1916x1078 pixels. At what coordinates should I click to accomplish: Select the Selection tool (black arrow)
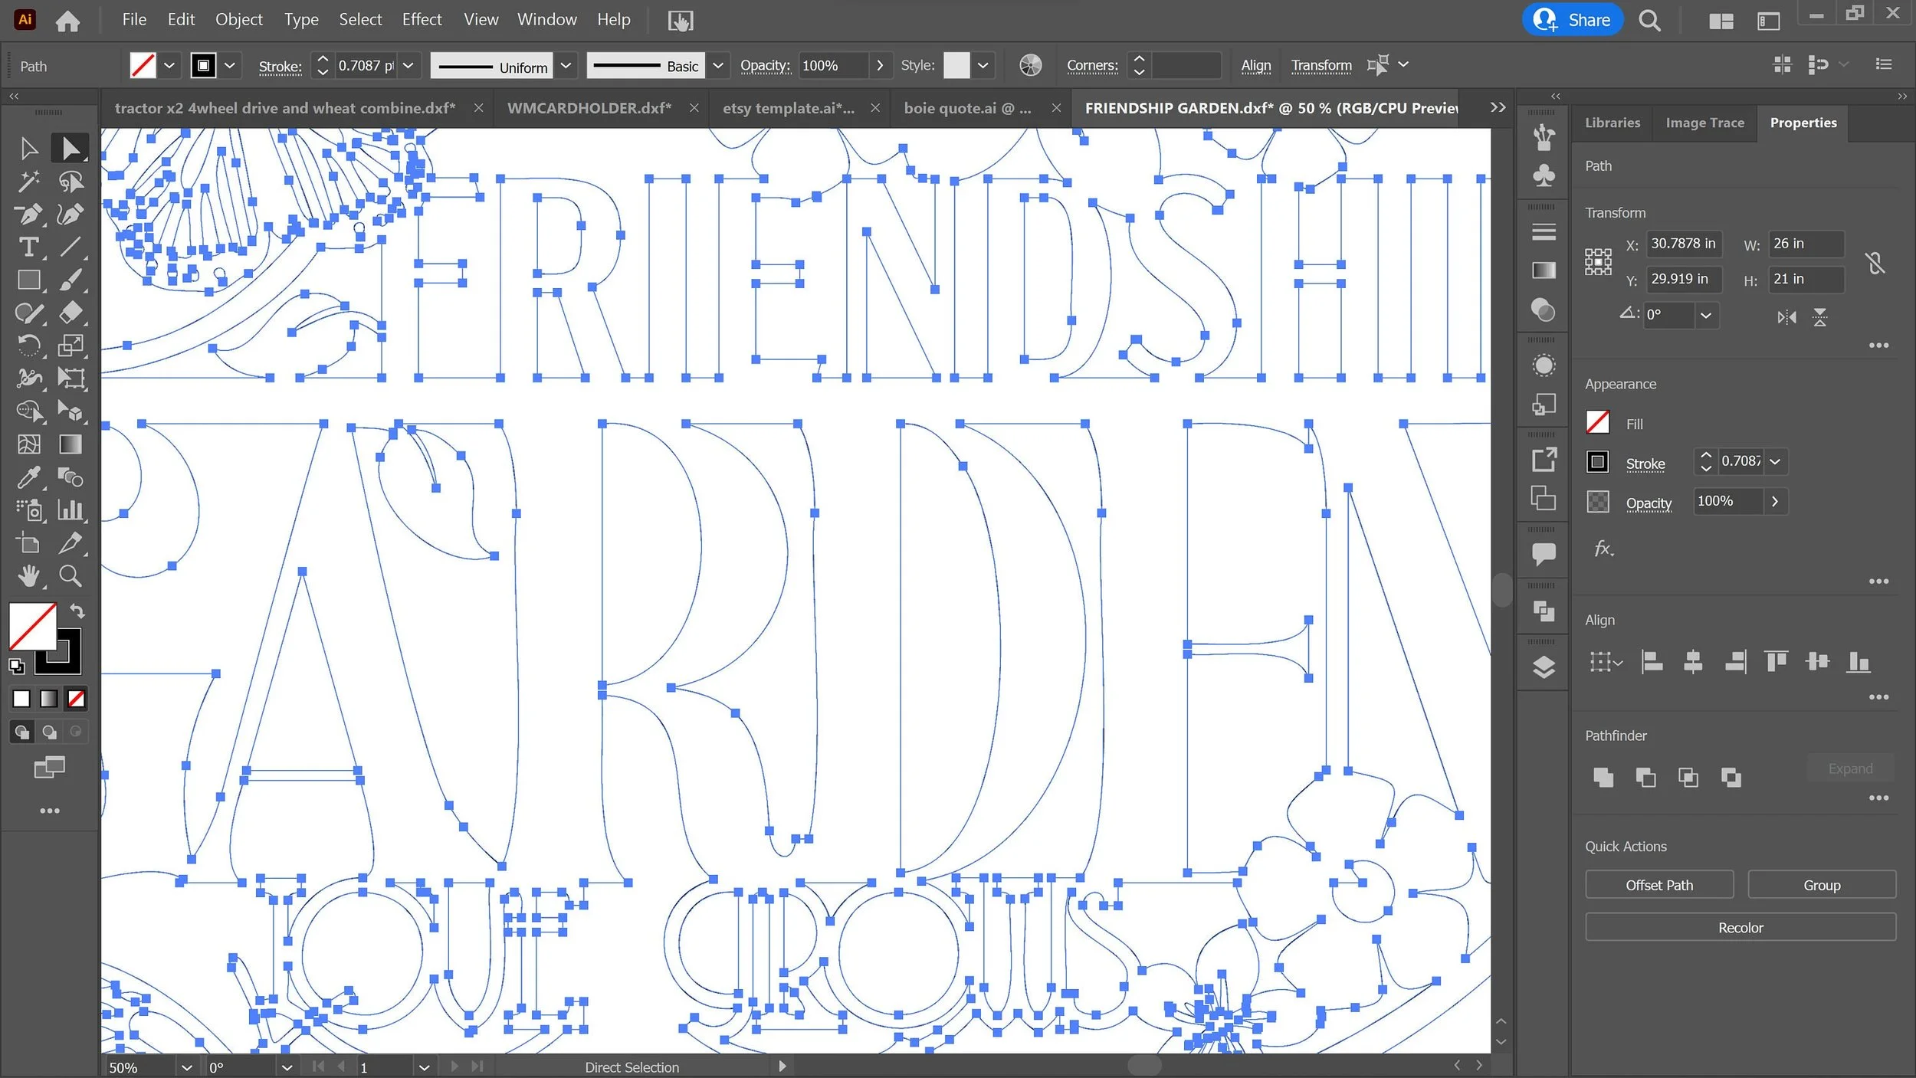(x=29, y=148)
